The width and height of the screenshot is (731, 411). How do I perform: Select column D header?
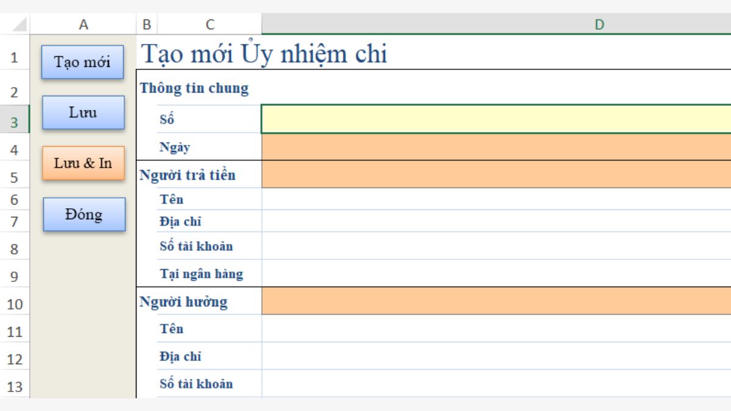pos(496,24)
